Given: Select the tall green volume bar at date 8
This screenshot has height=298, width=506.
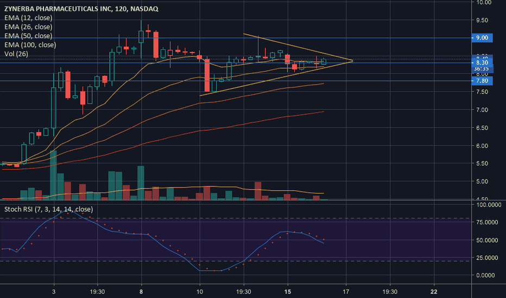Looking at the screenshot, I should click(x=141, y=183).
